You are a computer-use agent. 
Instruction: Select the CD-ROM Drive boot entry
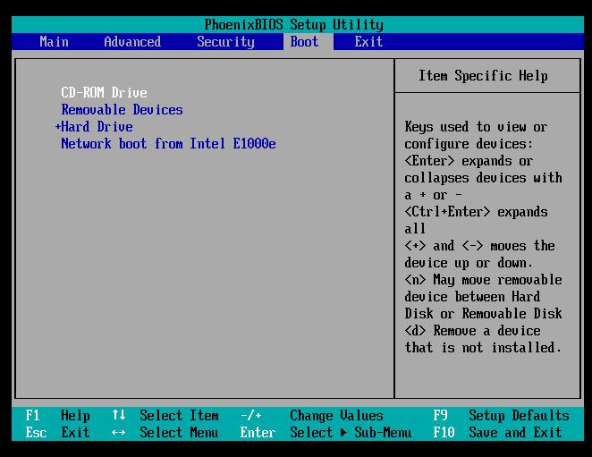coord(105,92)
